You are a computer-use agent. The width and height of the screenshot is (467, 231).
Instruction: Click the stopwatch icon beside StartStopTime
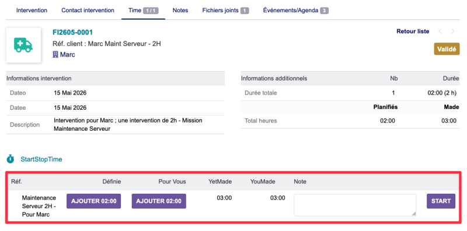11,159
